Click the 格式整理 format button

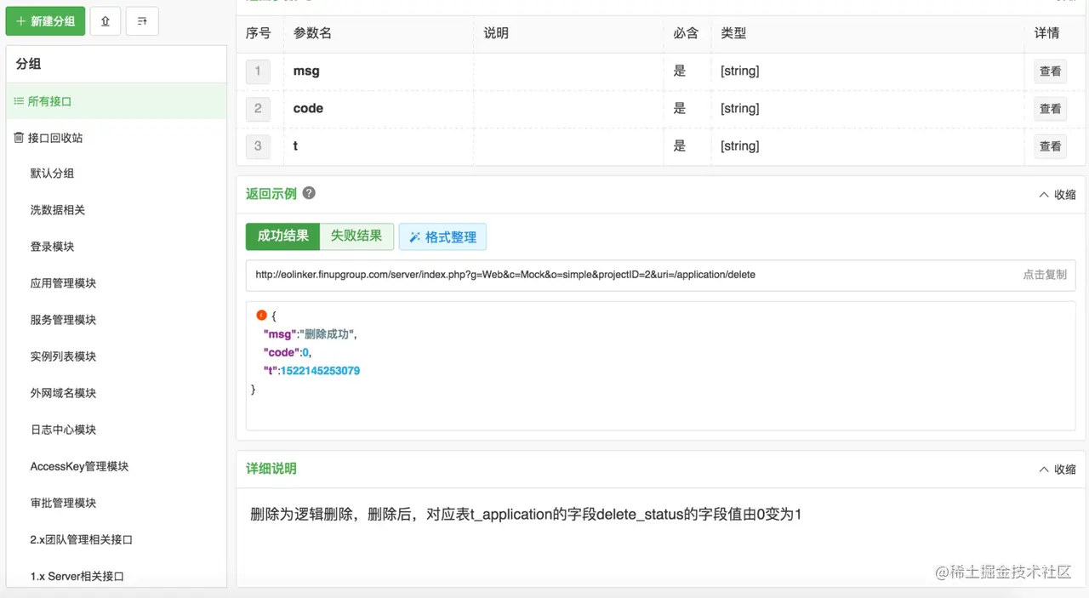pyautogui.click(x=442, y=237)
